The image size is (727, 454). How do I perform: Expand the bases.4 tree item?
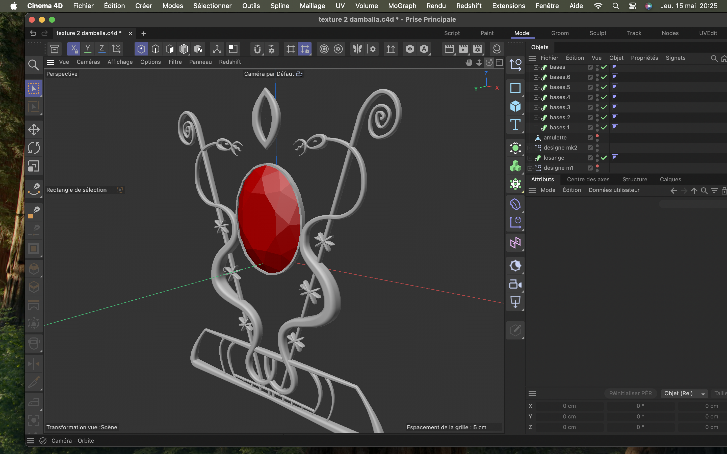(x=536, y=97)
